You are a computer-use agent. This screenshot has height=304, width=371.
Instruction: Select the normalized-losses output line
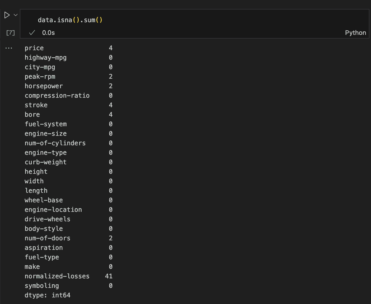coord(57,276)
